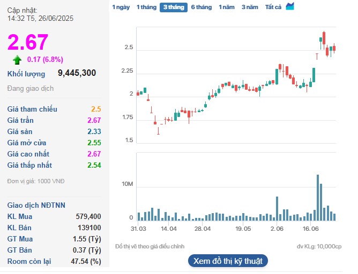Screen dimensions: 358x274
Task: Switch chart to 1 năm range
Action: pyautogui.click(x=227, y=7)
